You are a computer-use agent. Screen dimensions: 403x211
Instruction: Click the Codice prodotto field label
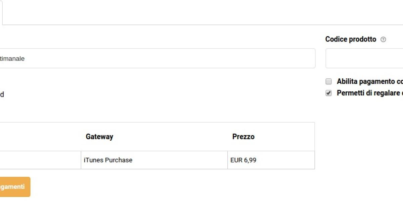(351, 40)
